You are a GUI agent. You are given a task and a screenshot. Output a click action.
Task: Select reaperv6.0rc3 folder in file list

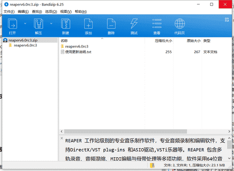[x=77, y=47]
